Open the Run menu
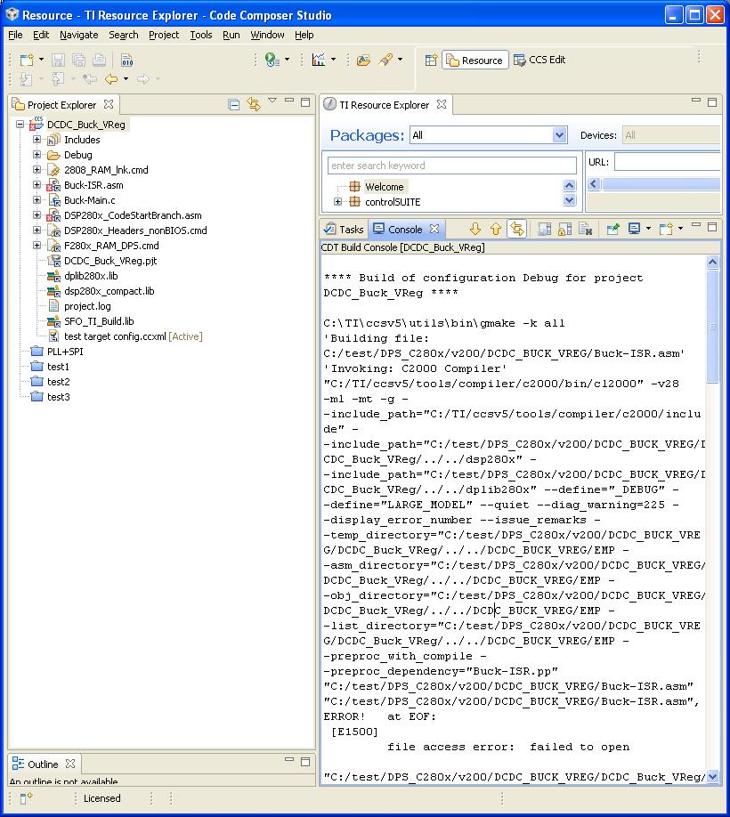 [231, 35]
